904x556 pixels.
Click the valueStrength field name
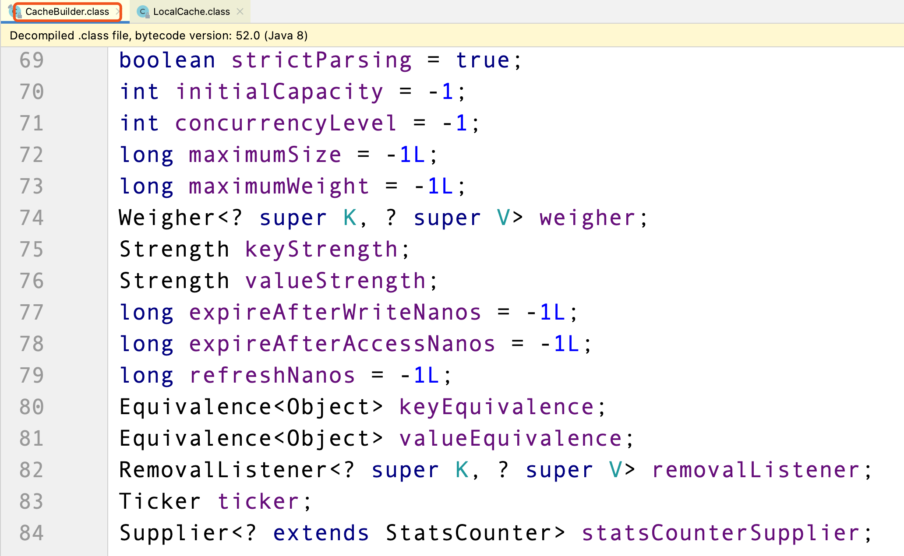(x=335, y=281)
